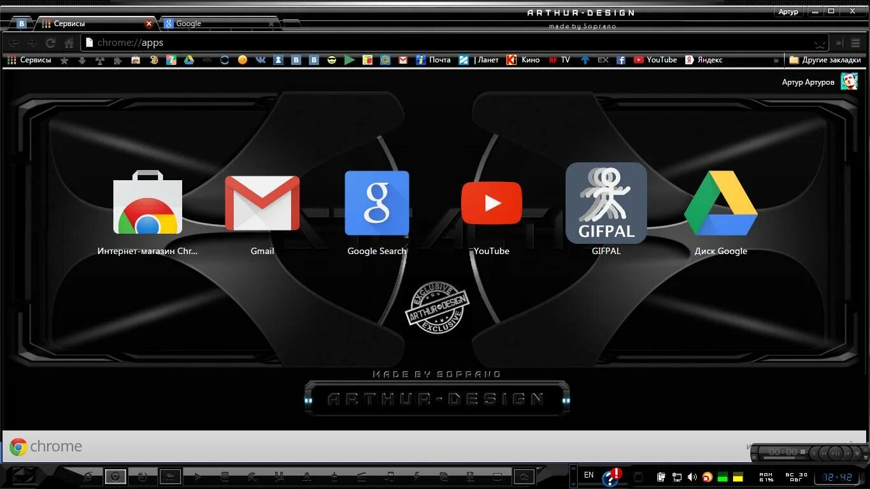Click the Google Drive bookmark icon
This screenshot has height=489, width=870.
click(189, 60)
